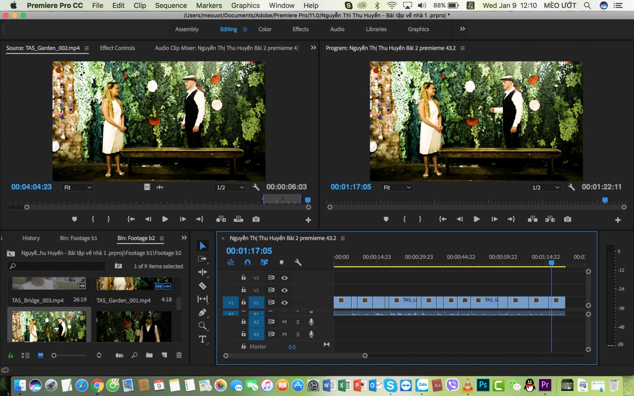Open the Sequence menu
Image resolution: width=634 pixels, height=396 pixels.
click(x=171, y=5)
